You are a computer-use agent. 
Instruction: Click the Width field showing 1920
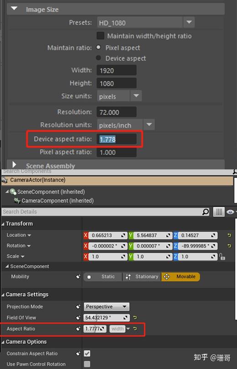[116, 71]
